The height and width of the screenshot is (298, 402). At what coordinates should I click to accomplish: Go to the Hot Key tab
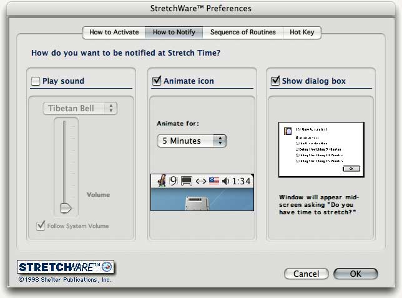click(301, 32)
